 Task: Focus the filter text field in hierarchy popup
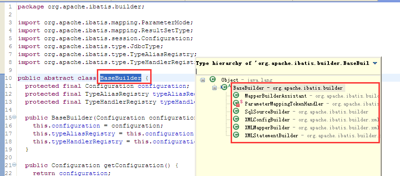[x=288, y=71]
